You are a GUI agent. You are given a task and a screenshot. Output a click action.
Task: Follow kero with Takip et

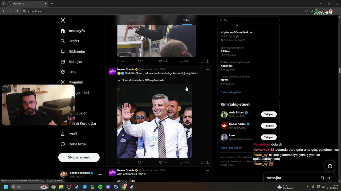coord(269,137)
